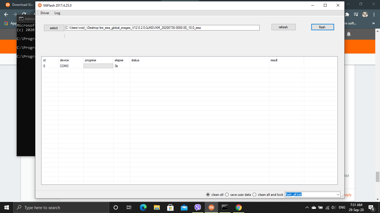Open the Driver menu
This screenshot has height=213, width=380.
click(45, 13)
